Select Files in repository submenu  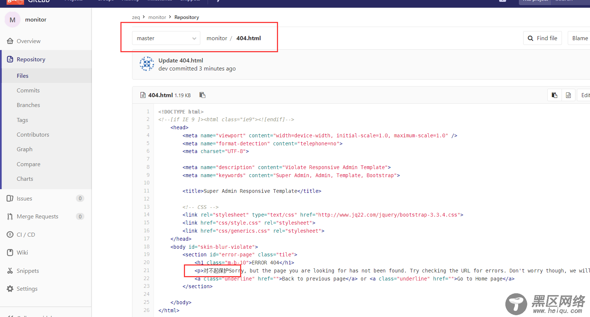tap(23, 76)
